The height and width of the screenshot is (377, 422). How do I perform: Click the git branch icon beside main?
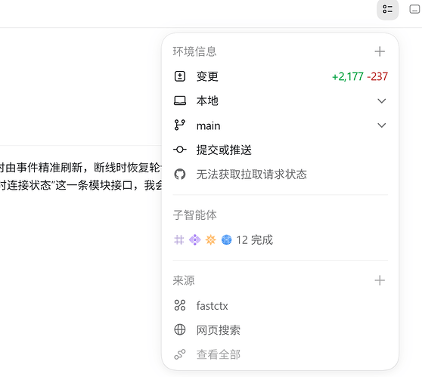pos(180,125)
